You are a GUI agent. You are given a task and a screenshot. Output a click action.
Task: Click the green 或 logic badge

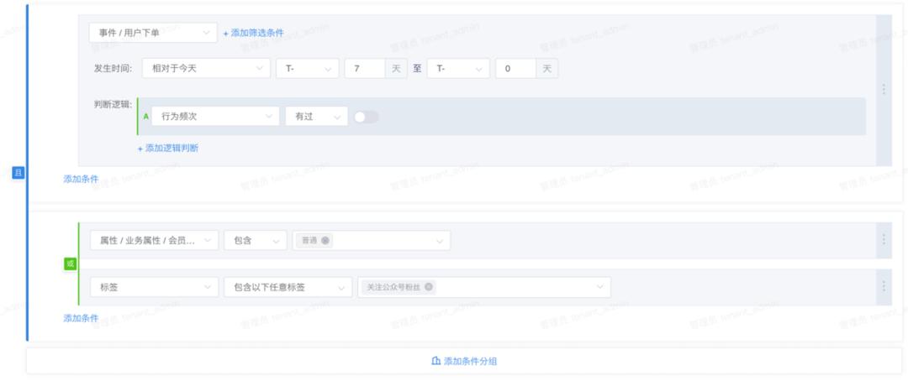[x=70, y=264]
